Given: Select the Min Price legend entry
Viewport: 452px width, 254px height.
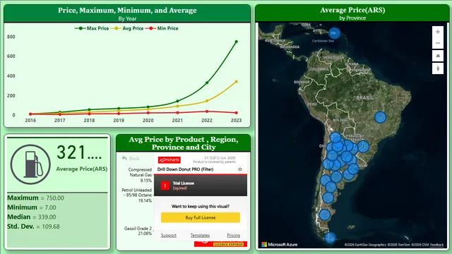Looking at the screenshot, I should point(162,28).
